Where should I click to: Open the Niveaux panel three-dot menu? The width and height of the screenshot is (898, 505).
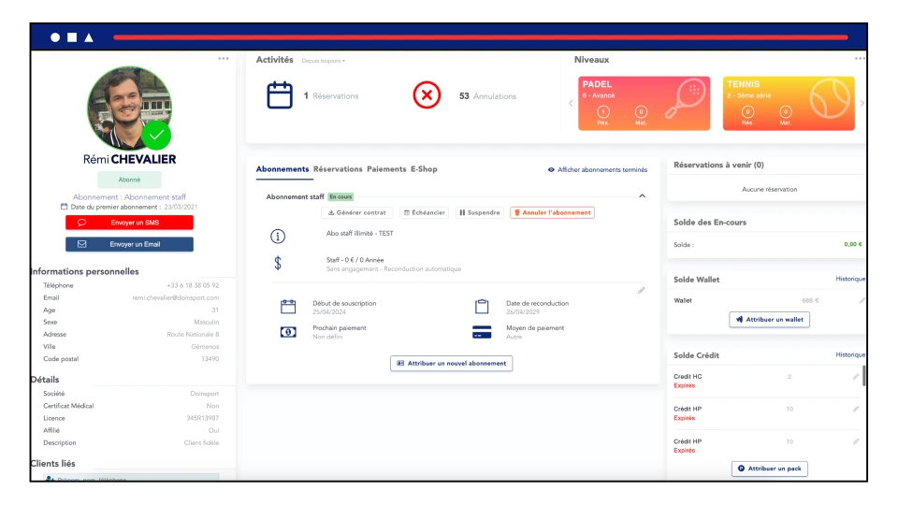click(860, 58)
